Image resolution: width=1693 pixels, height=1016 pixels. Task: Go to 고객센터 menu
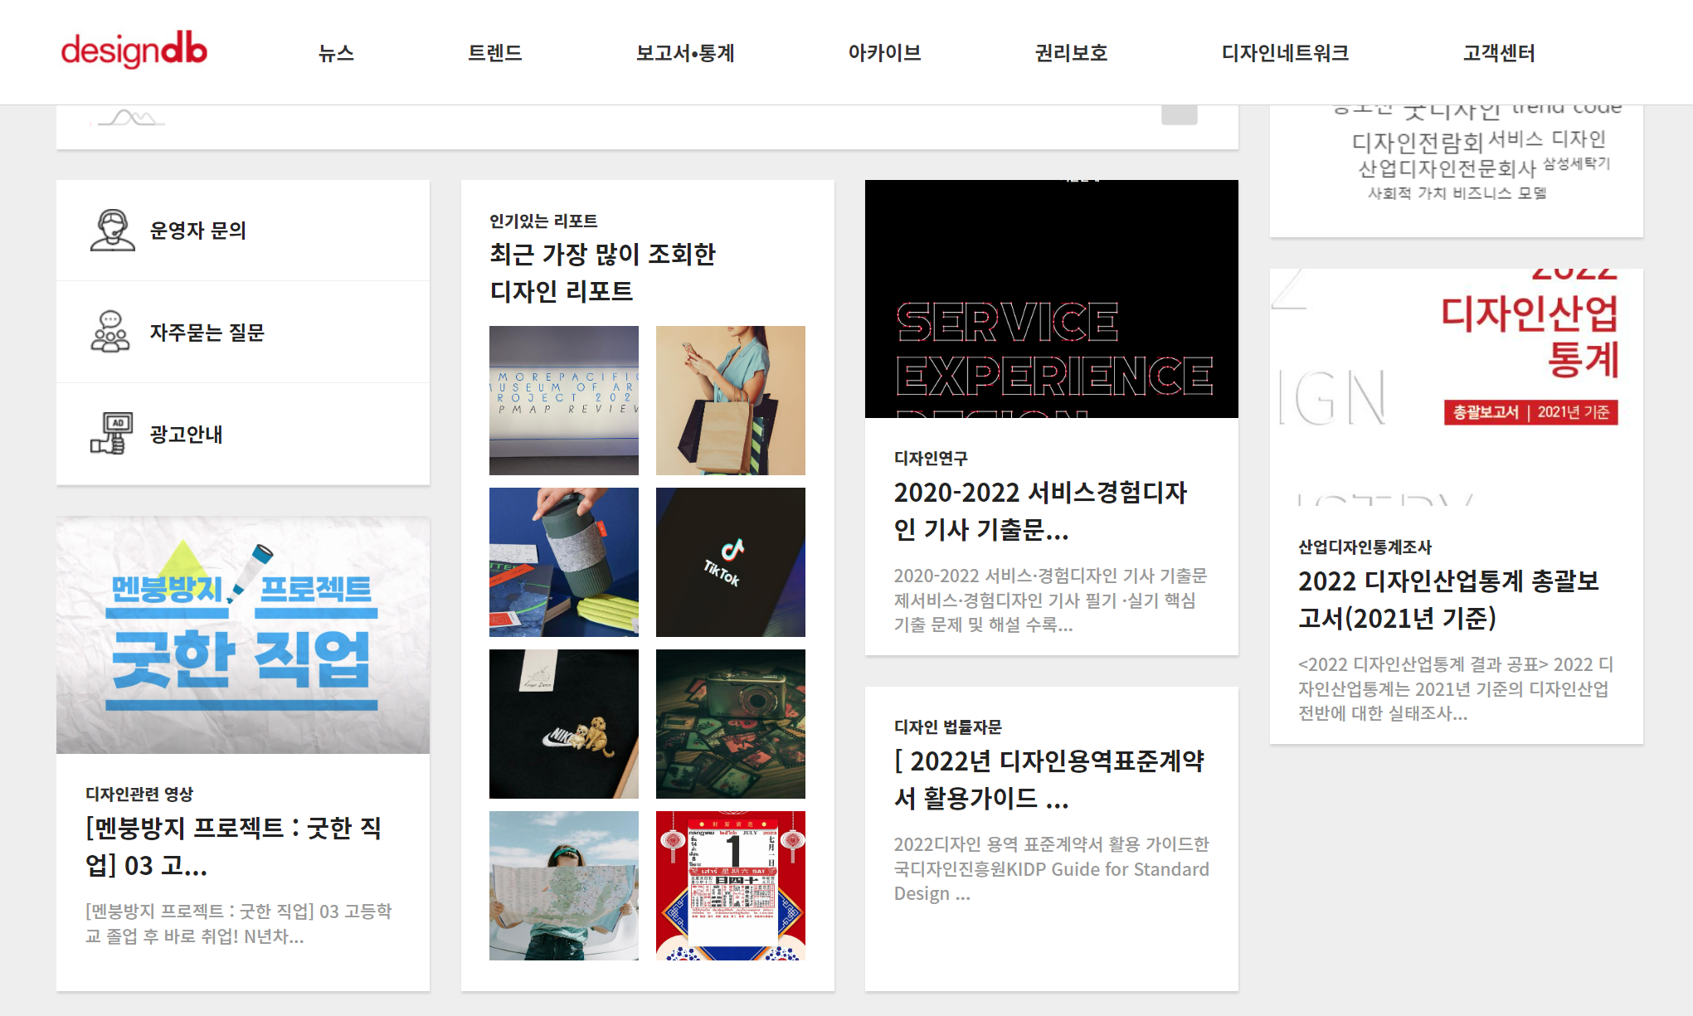click(1498, 53)
